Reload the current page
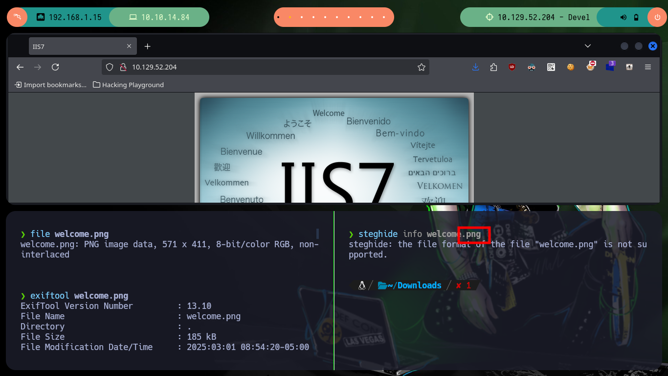This screenshot has height=376, width=668. (x=55, y=67)
